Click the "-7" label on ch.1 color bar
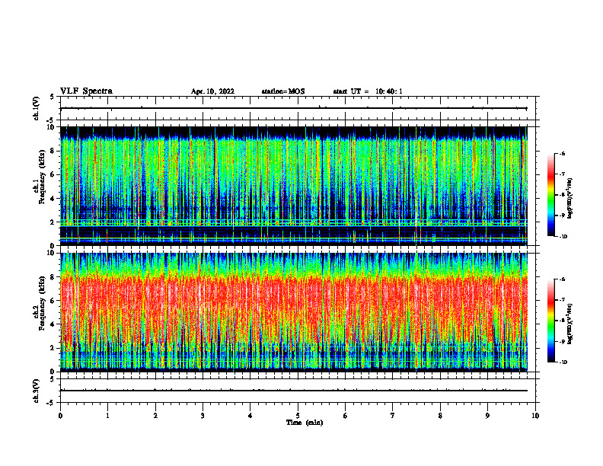Image resolution: width=603 pixels, height=466 pixels. click(x=562, y=174)
